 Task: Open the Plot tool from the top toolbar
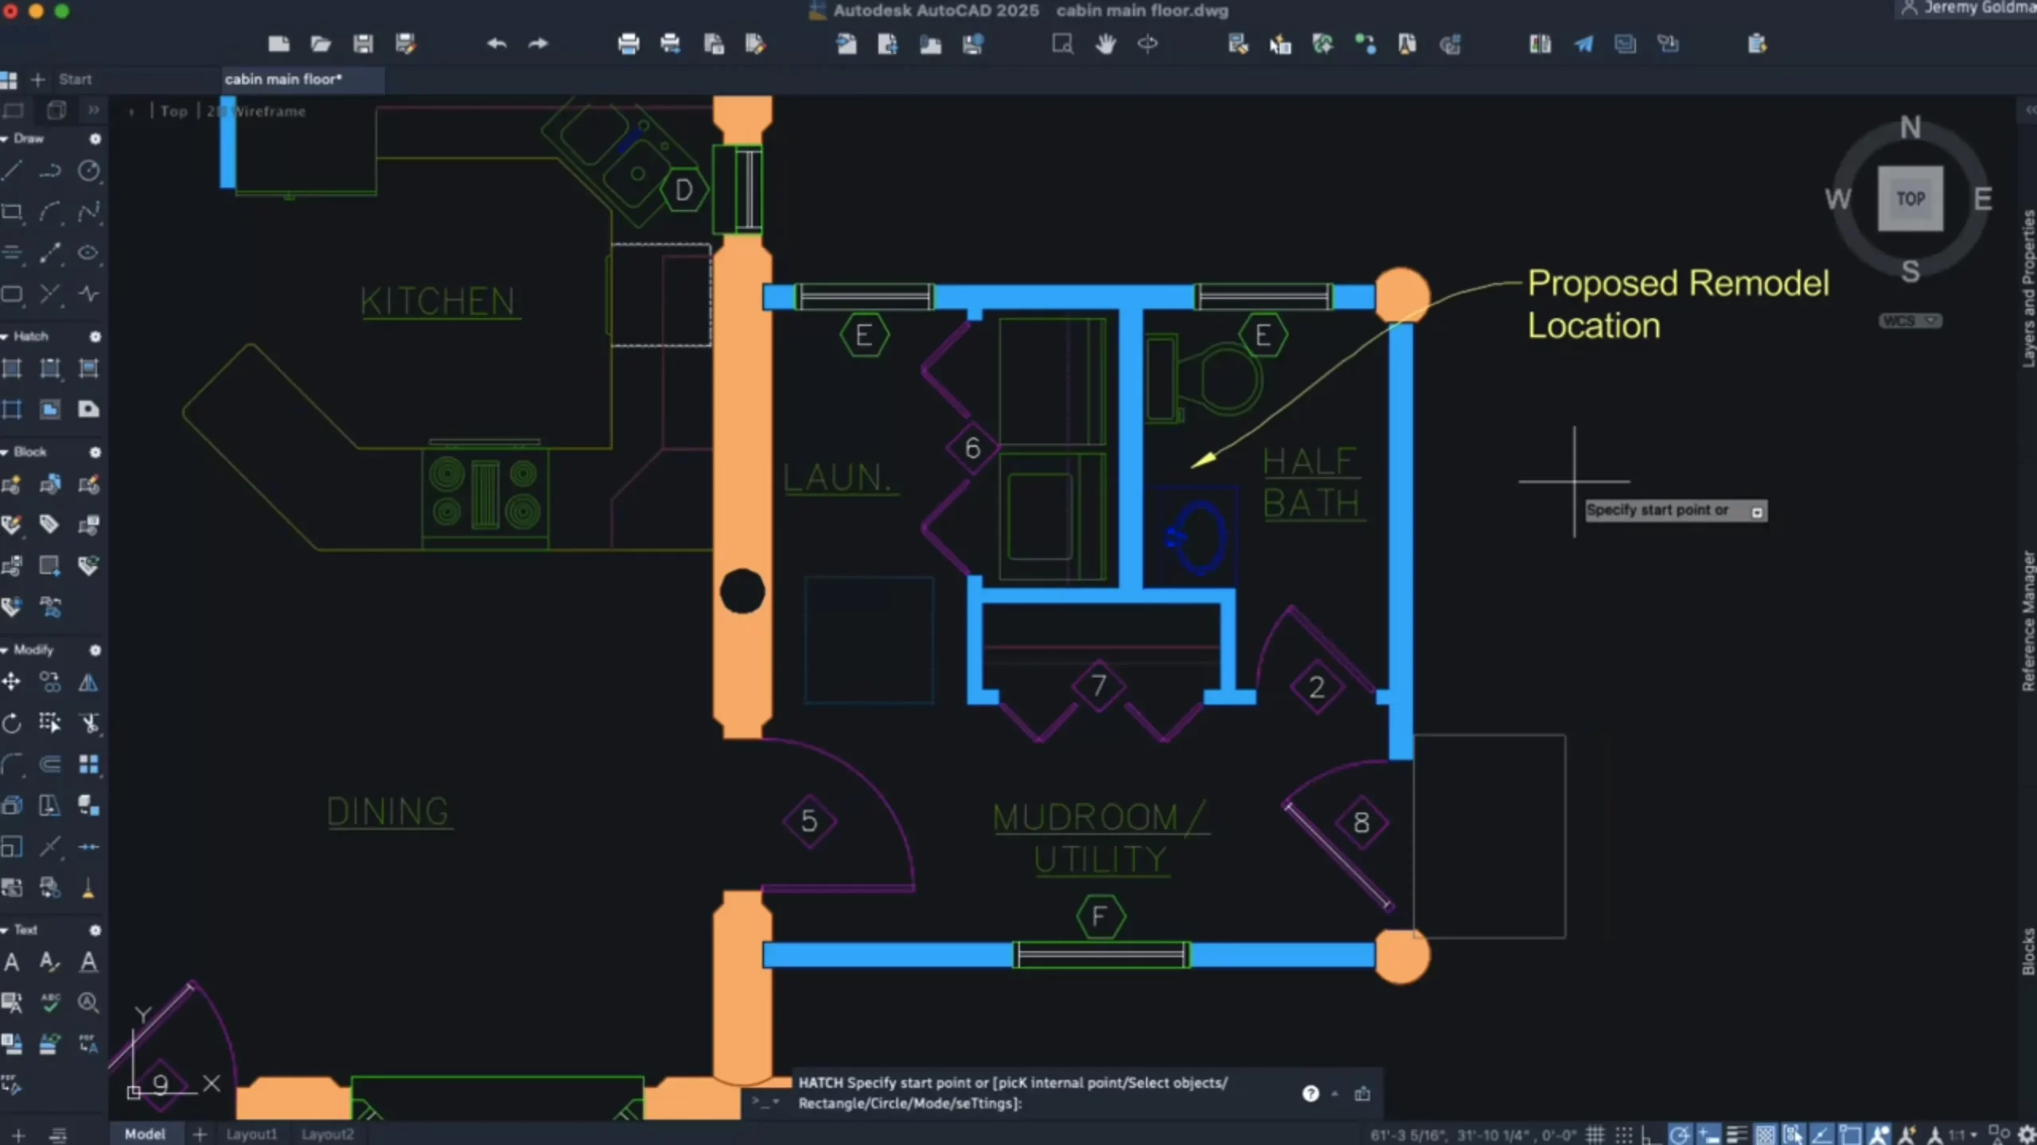click(629, 44)
